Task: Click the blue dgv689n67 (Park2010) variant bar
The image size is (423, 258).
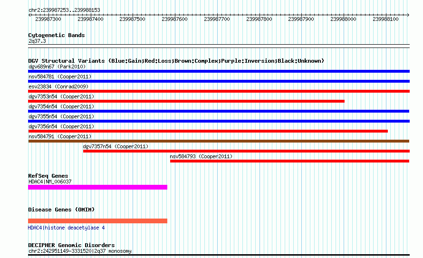Action: tap(219, 71)
